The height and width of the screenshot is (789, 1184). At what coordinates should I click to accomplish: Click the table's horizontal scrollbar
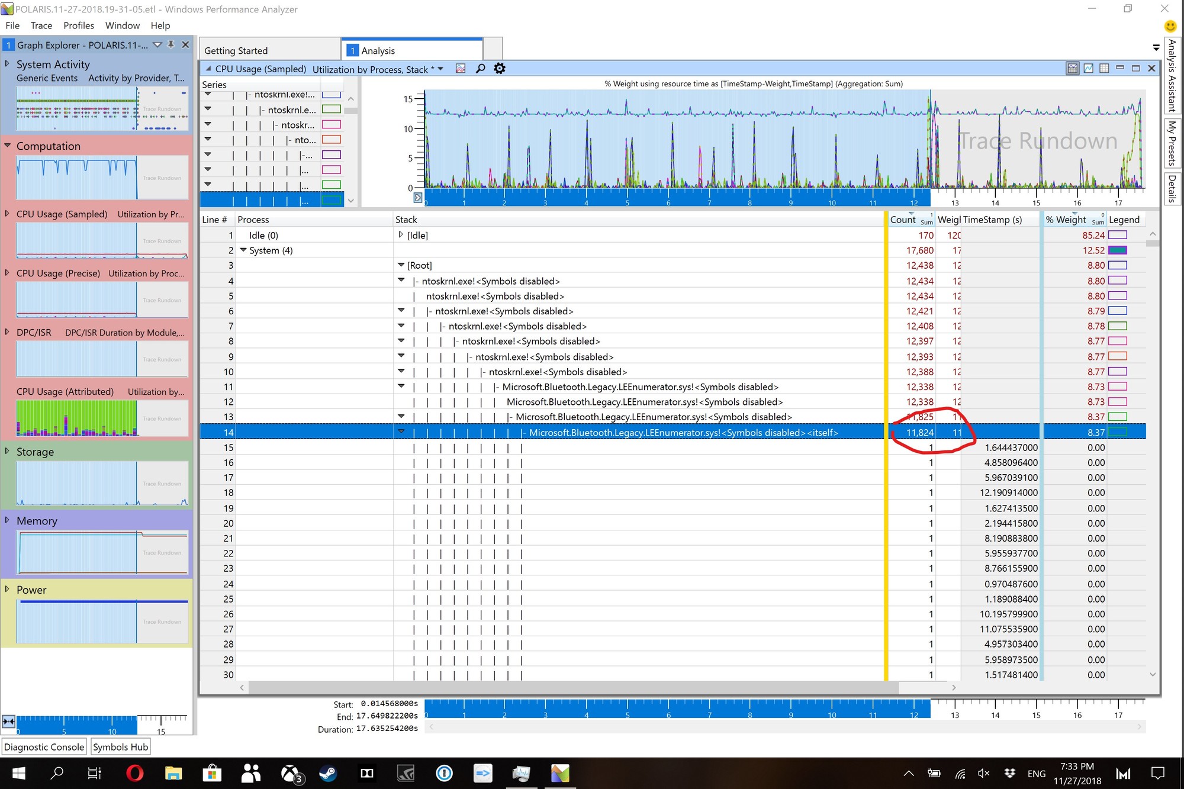[573, 687]
